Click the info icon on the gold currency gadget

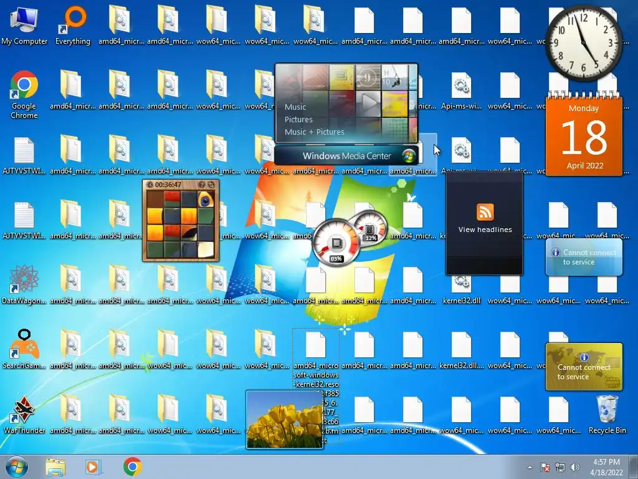click(584, 357)
